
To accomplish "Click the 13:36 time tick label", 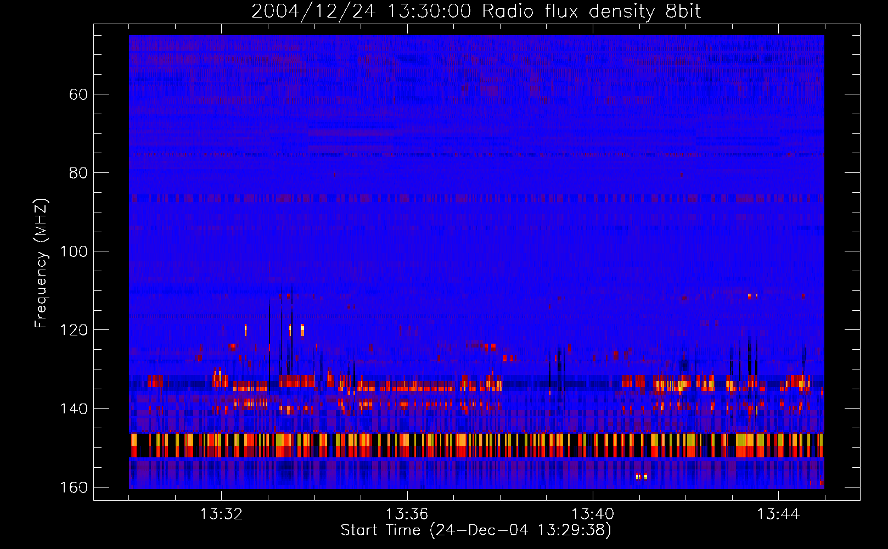I will tap(407, 514).
